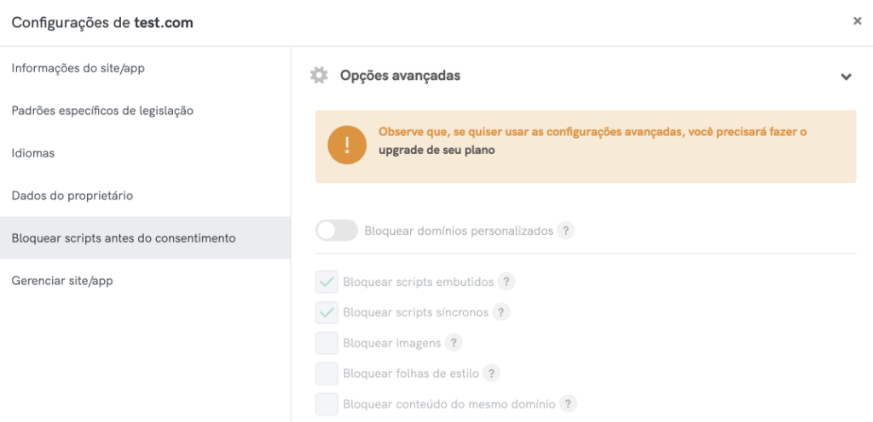
Task: Toggle the Bloquear domínios personalizados switch
Action: (x=336, y=231)
